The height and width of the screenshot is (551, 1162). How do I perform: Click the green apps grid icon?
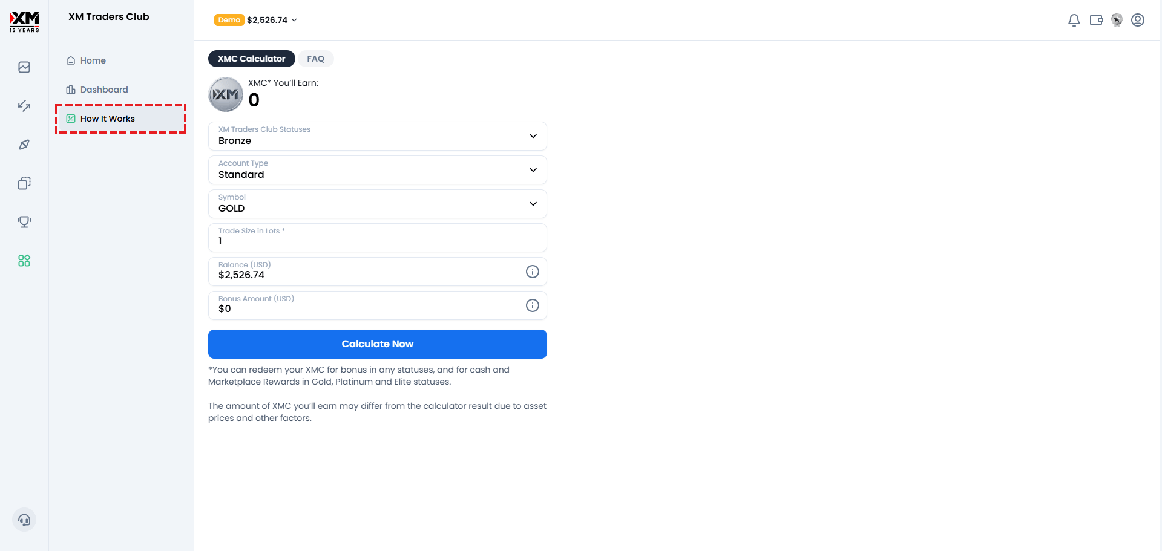coord(24,261)
